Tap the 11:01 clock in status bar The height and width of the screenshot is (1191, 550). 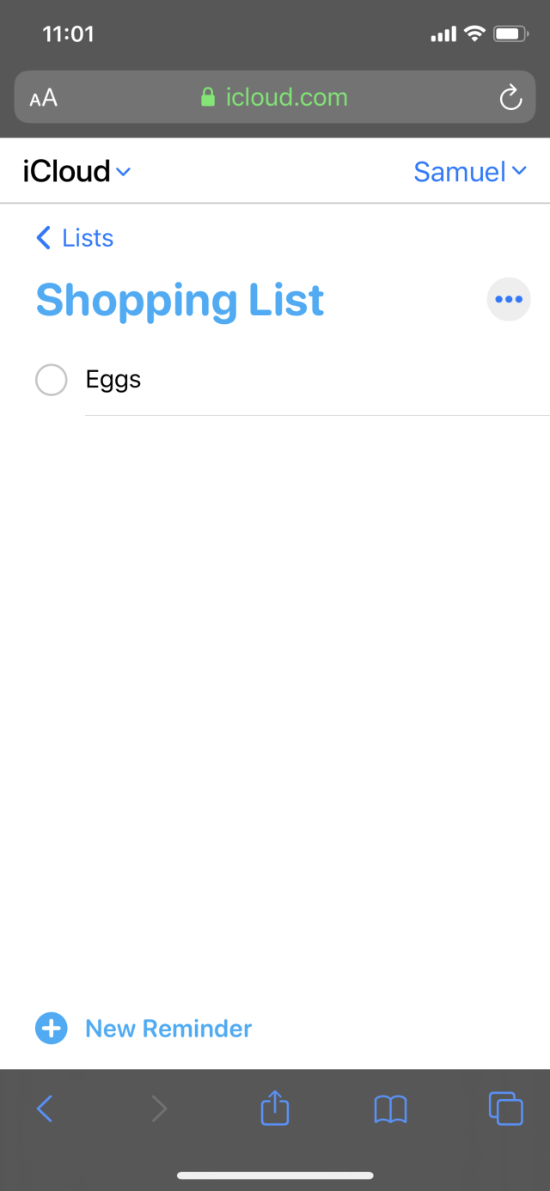(x=68, y=34)
